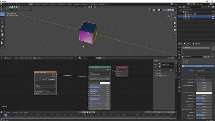Switch to the Modeling workspace tab
Viewport: 215px width, 121px height.
(37, 4)
